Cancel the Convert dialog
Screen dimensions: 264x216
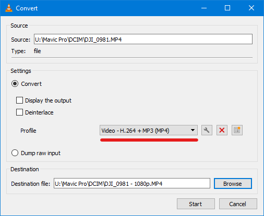[238, 204]
